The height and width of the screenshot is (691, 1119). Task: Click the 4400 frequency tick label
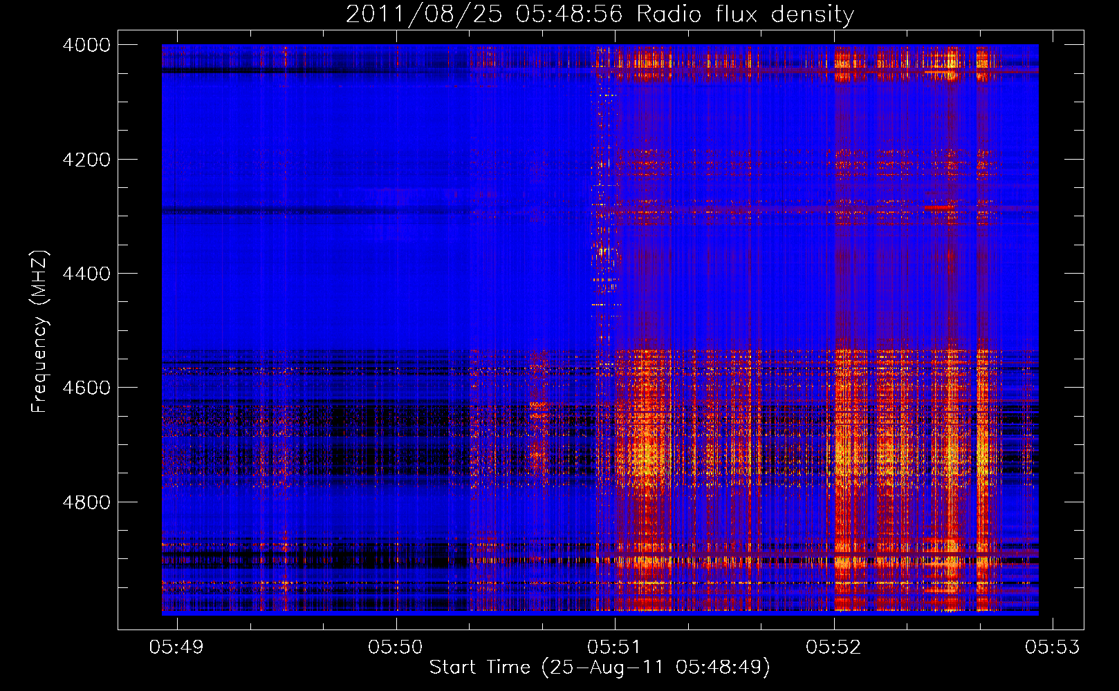86,274
